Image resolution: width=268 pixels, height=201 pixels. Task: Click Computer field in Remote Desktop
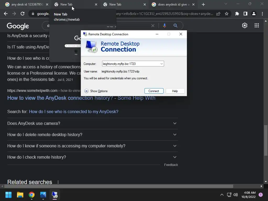pos(133,64)
